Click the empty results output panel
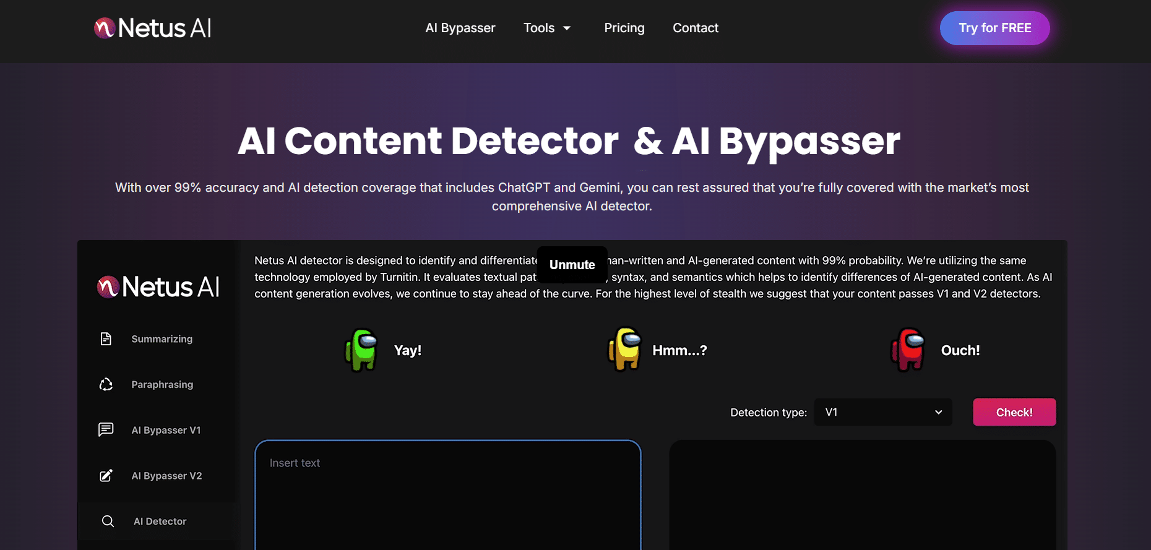 pyautogui.click(x=863, y=495)
